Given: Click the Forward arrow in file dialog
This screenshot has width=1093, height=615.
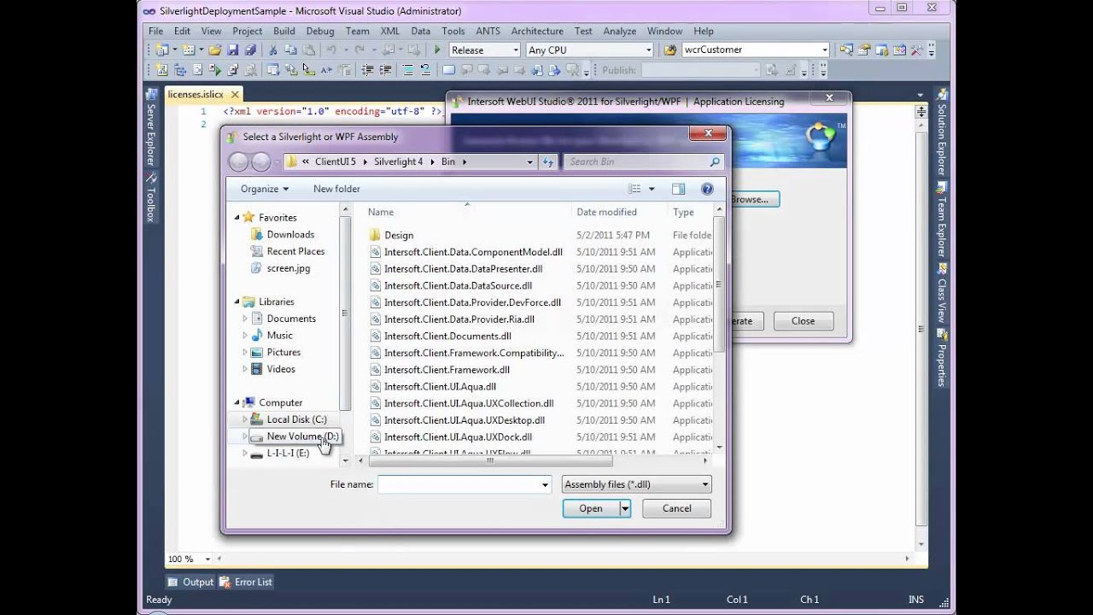Looking at the screenshot, I should click(x=261, y=161).
